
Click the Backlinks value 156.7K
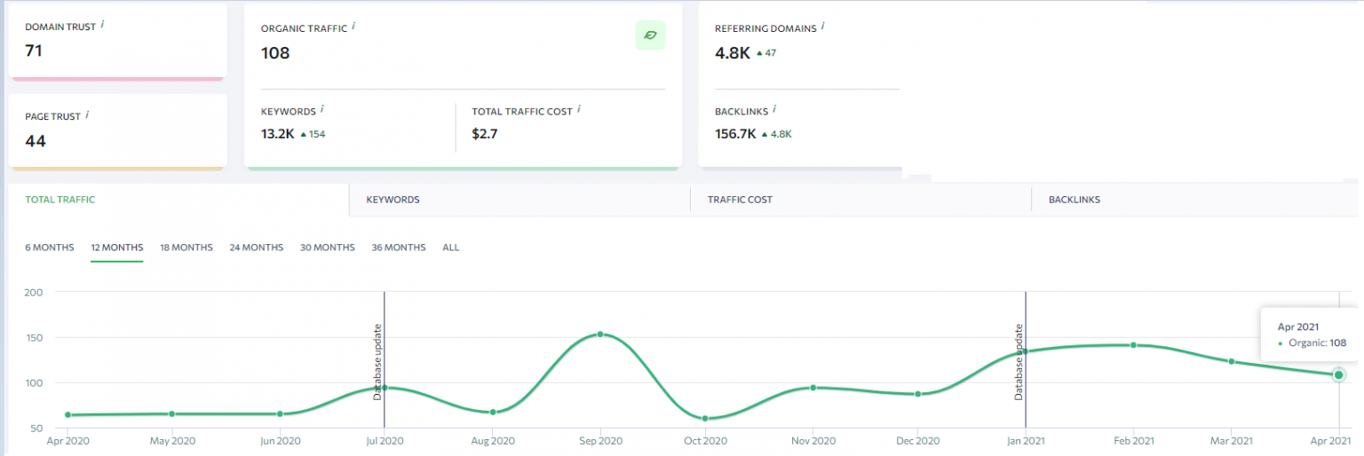click(x=735, y=134)
